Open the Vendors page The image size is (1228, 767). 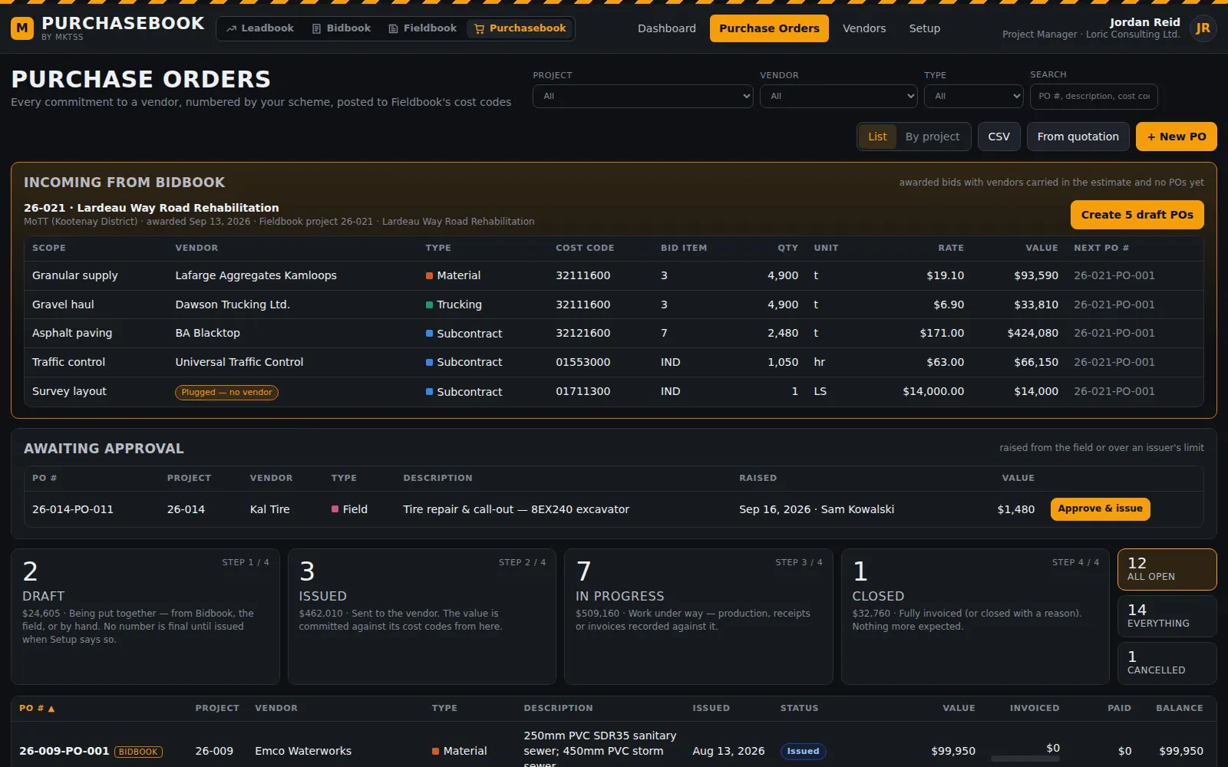(x=864, y=28)
